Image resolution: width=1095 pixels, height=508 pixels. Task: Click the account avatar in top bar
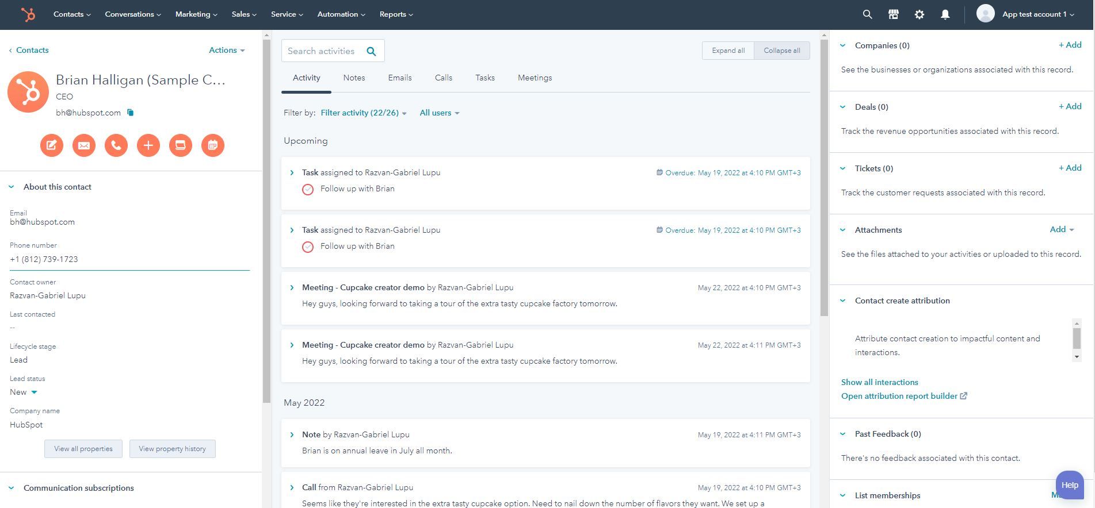tap(985, 14)
